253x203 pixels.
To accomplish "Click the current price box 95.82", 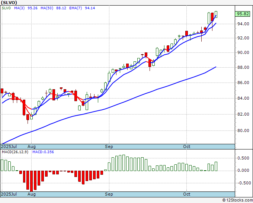I will 243,14.
